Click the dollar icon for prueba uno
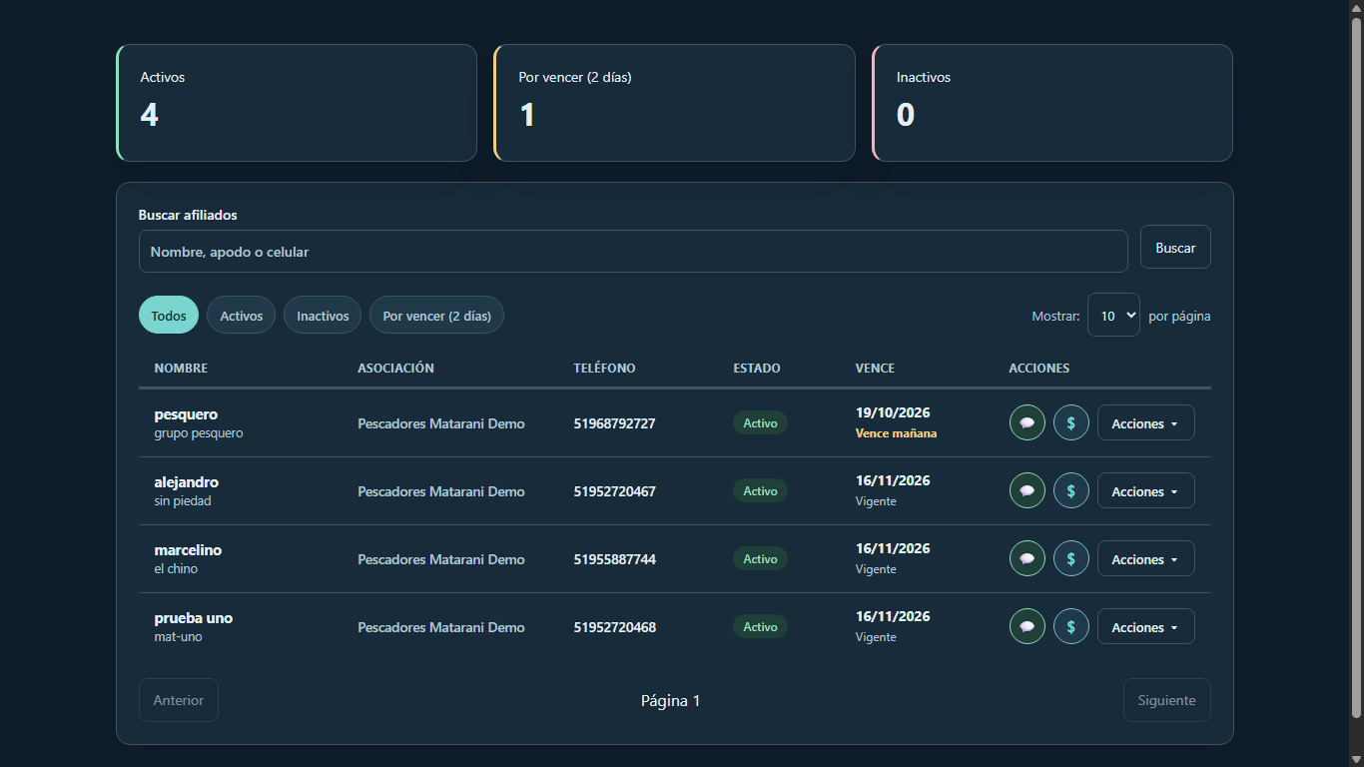 (1071, 626)
